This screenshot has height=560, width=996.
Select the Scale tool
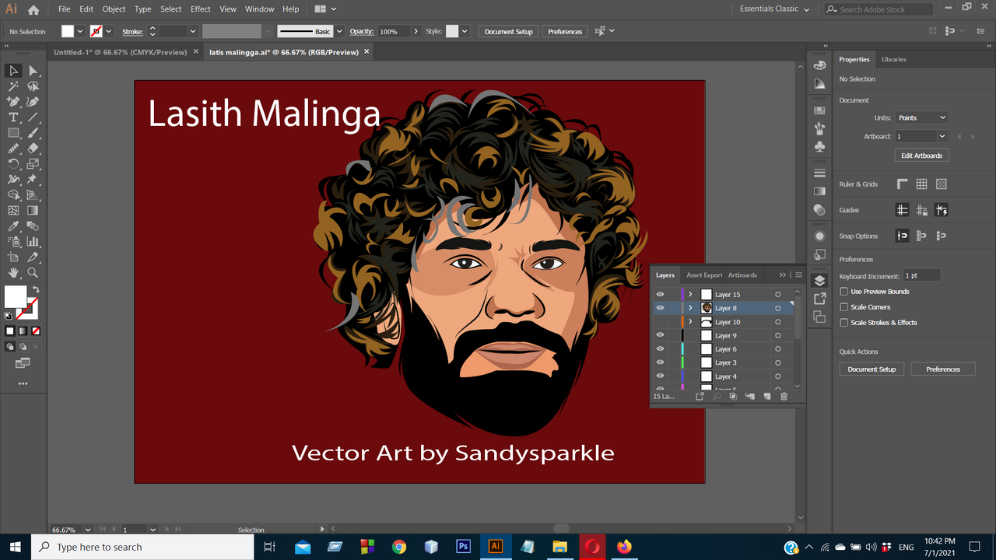[x=33, y=164]
